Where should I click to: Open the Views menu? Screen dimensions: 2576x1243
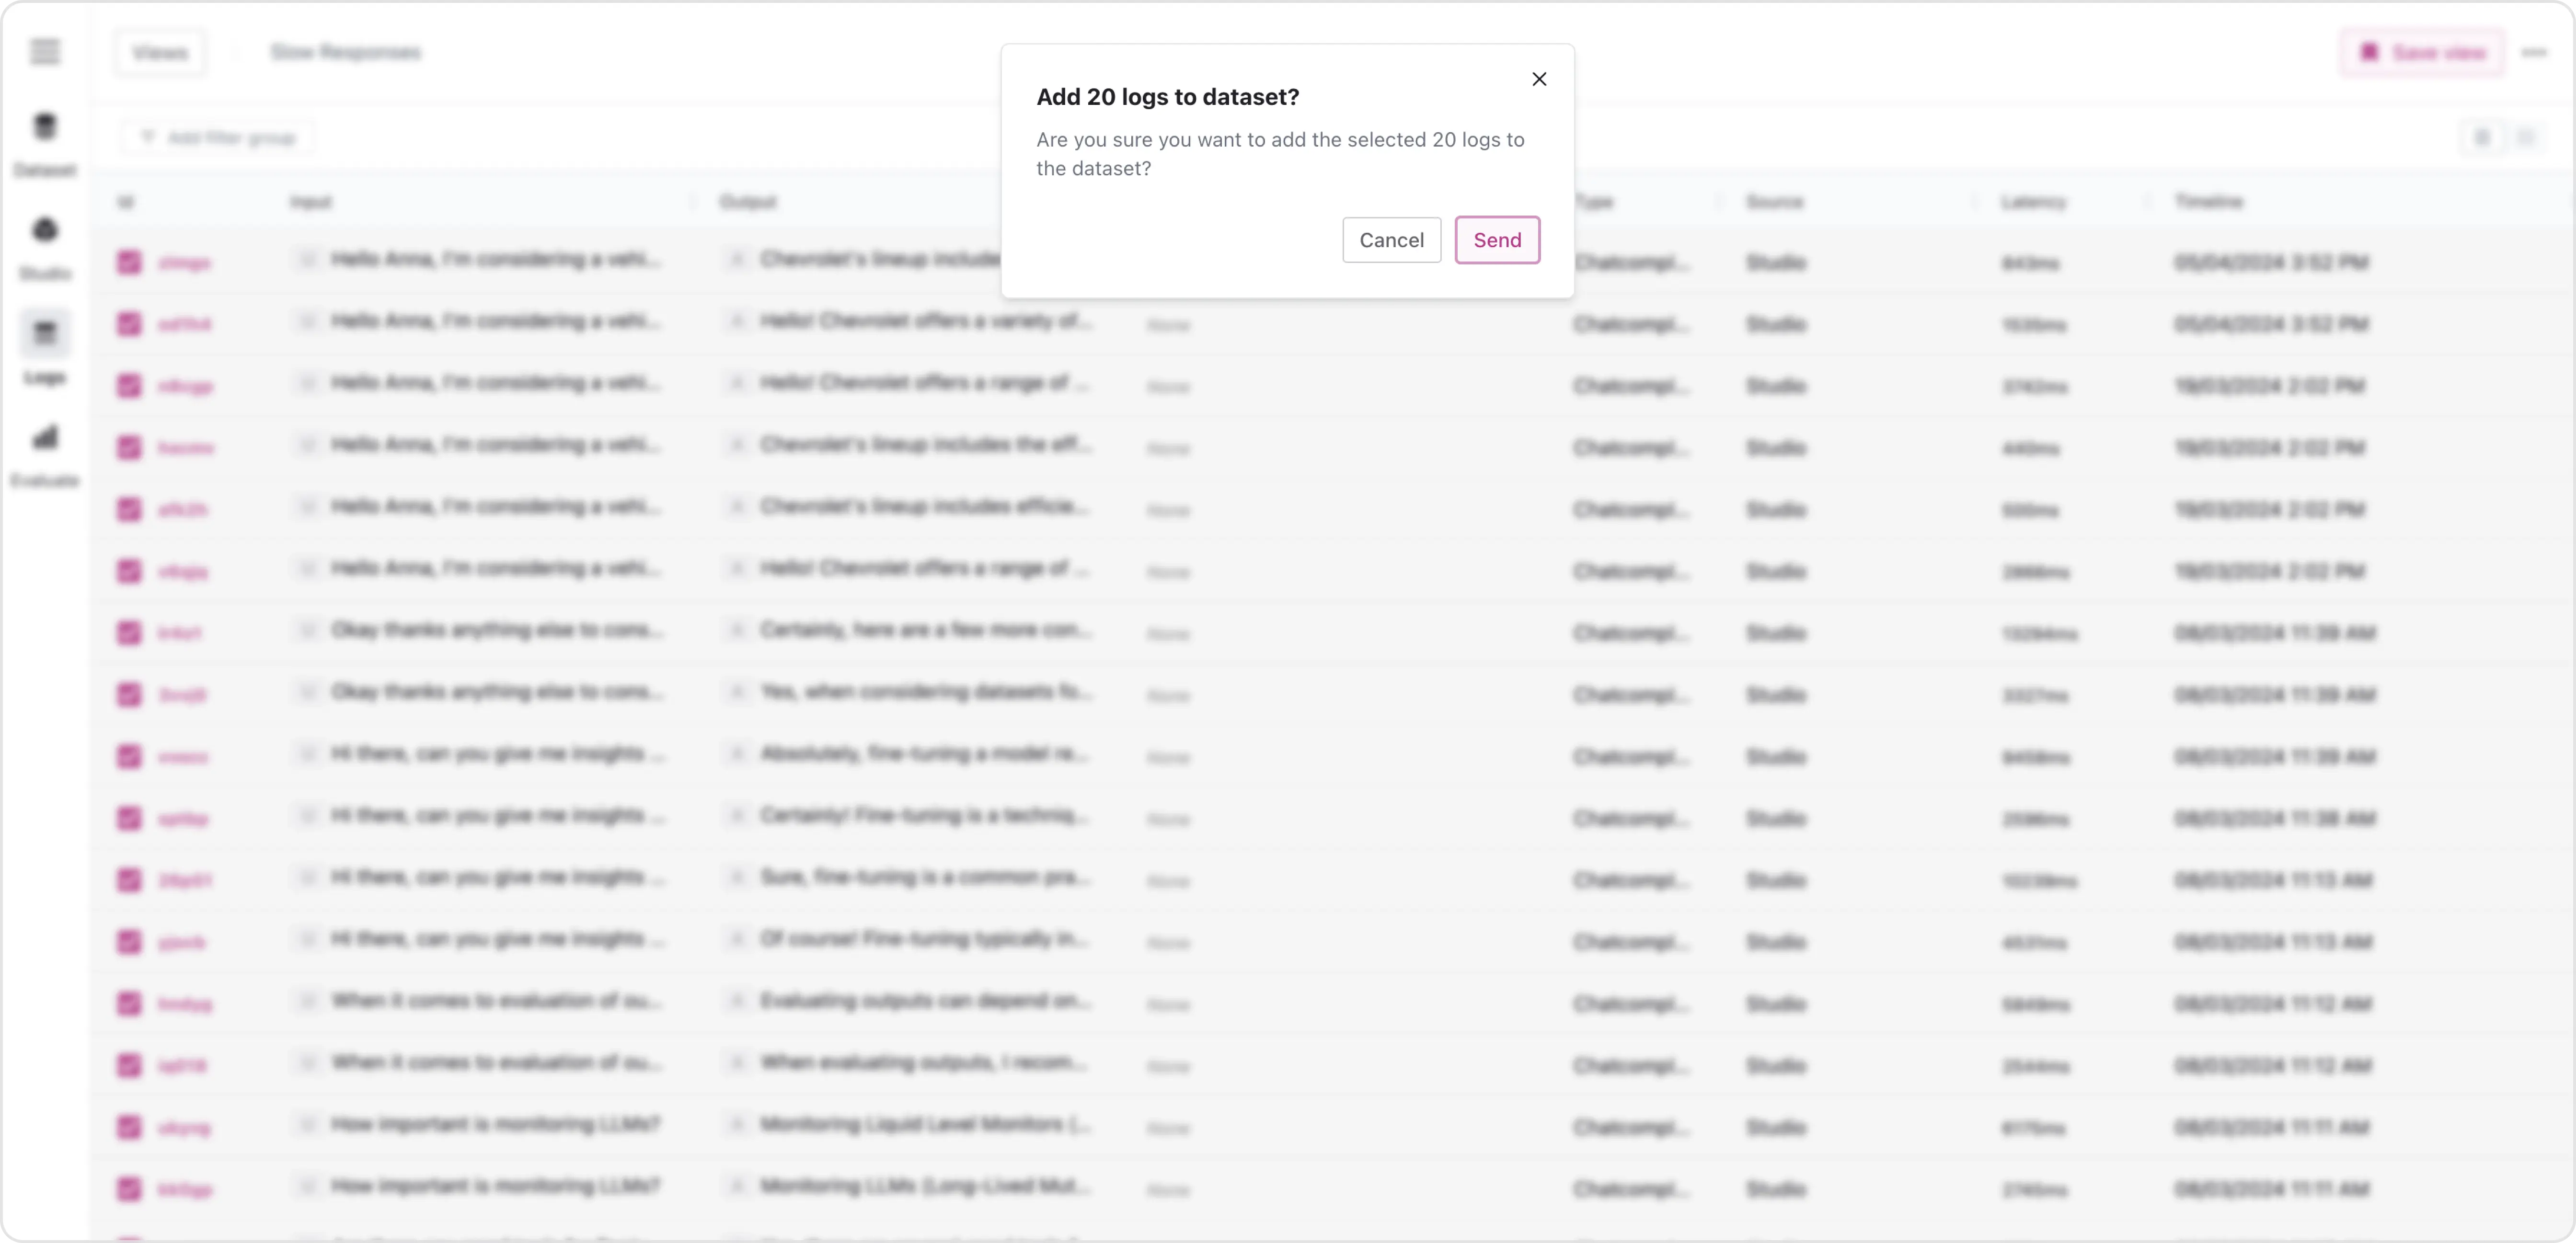click(x=160, y=52)
